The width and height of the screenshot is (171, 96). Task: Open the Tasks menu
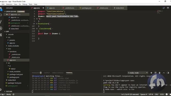tap(30, 4)
